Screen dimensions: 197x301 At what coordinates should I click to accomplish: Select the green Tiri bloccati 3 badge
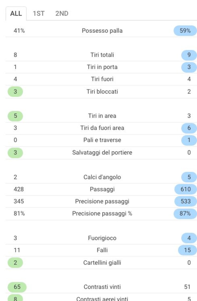click(x=15, y=92)
